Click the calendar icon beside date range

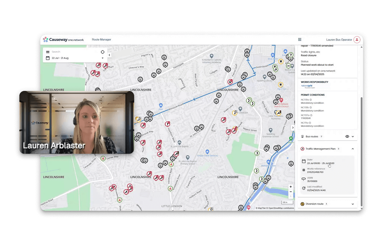coord(48,58)
